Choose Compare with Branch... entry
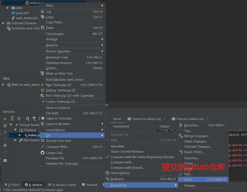This screenshot has height=192, width=247. click(141, 167)
